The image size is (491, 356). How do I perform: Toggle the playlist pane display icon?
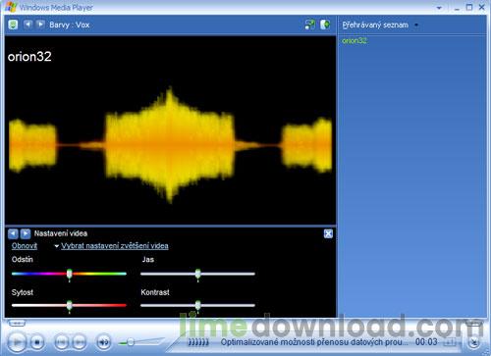click(325, 25)
